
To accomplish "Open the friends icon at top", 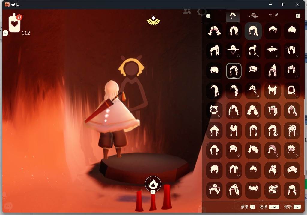I will point(187,12).
